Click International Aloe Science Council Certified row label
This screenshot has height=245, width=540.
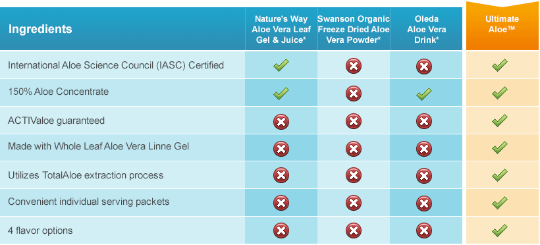tap(116, 65)
